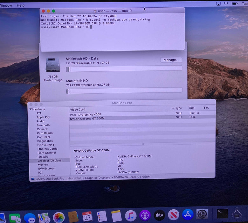
Task: Open System Preferences in the Dock
Action: click(202, 214)
